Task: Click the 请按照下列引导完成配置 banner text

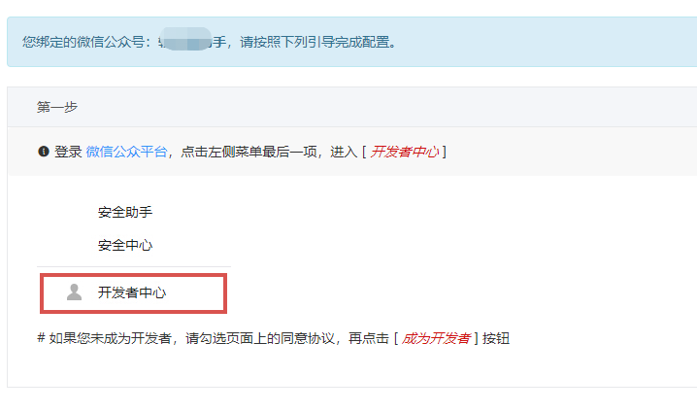Action: 318,42
